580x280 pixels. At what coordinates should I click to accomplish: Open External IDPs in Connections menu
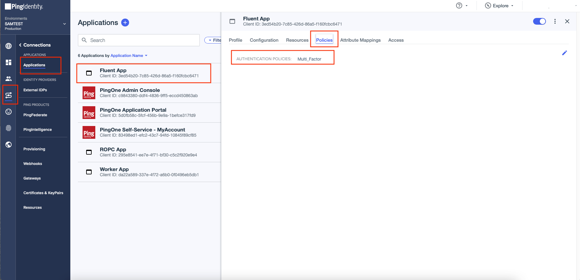click(x=35, y=90)
